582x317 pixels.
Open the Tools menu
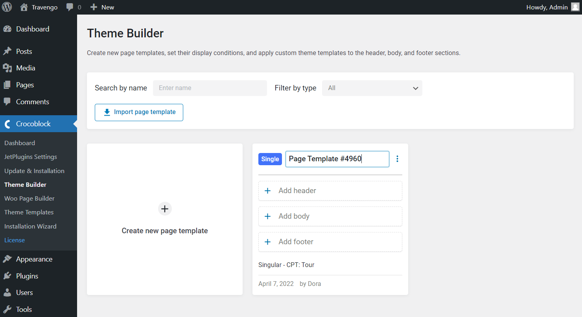pos(39,310)
